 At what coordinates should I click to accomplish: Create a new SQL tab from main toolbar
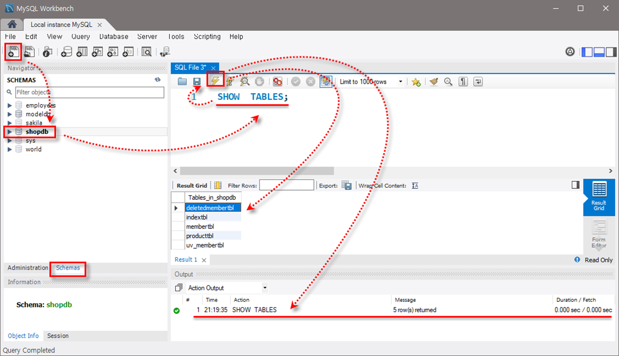coord(14,52)
